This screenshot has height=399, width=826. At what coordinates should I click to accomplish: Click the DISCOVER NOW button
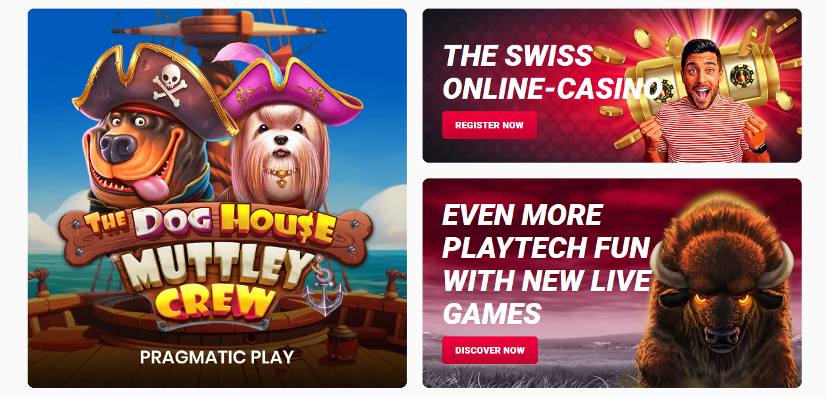point(490,350)
